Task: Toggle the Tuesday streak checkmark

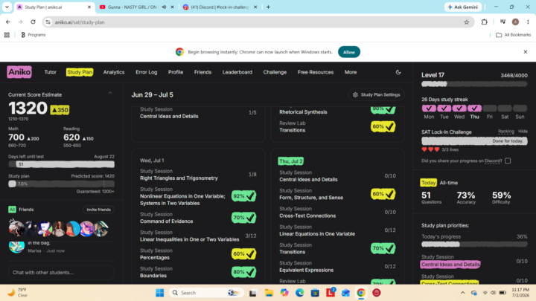Action: pyautogui.click(x=444, y=109)
